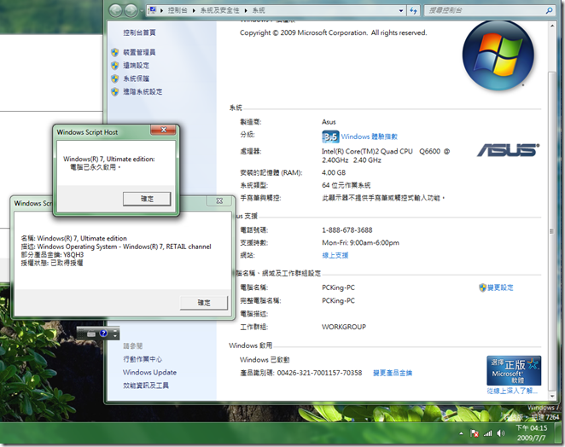Click the taskbar clock showing 下午 04:15

point(531,433)
